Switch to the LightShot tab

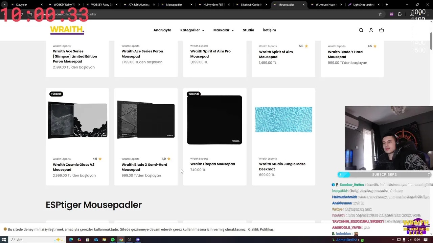(x=364, y=5)
